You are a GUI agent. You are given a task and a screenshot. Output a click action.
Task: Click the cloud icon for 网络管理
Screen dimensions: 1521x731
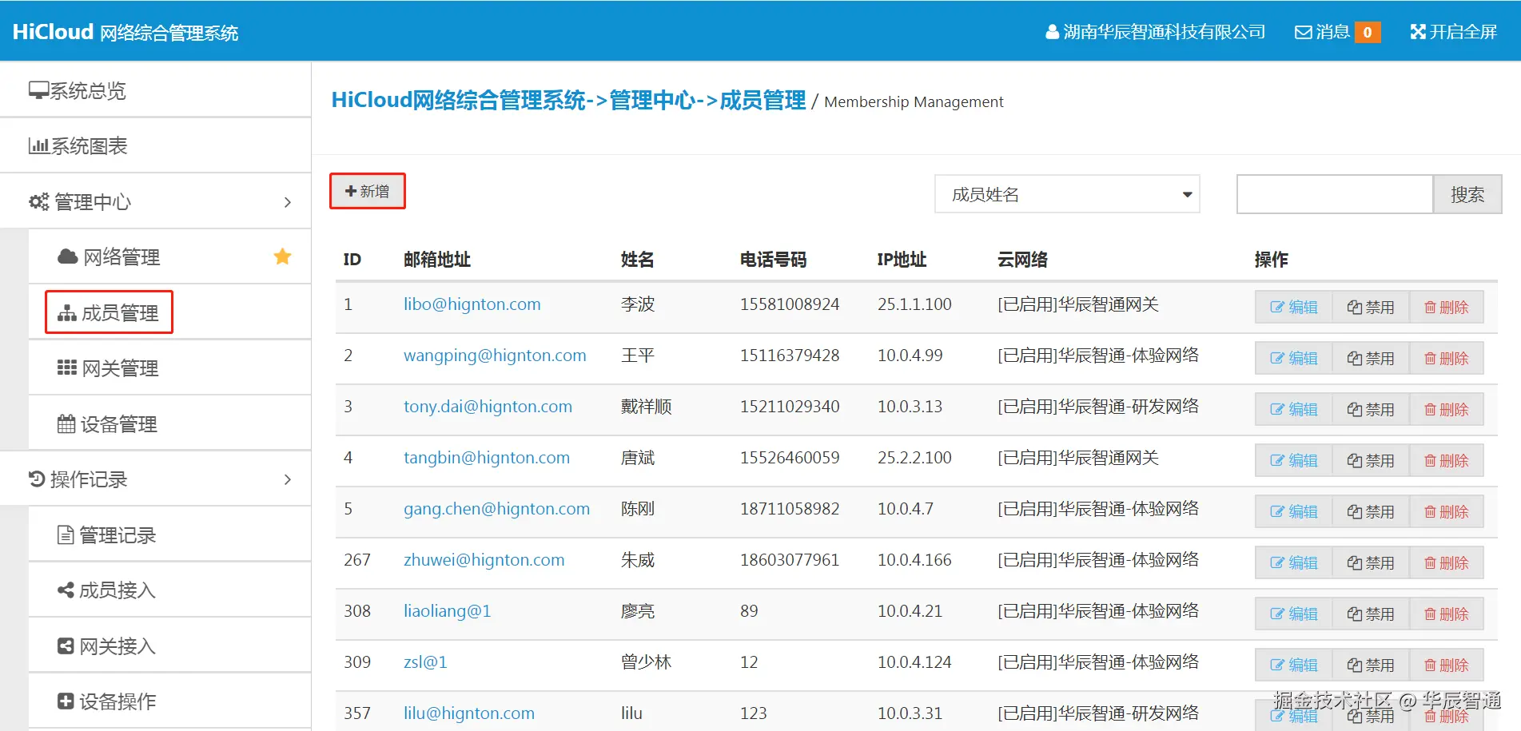pos(66,256)
